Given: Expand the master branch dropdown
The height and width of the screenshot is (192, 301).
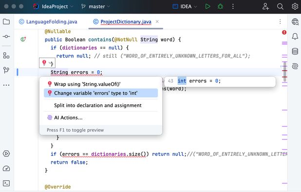Looking at the screenshot, I should pos(95,6).
